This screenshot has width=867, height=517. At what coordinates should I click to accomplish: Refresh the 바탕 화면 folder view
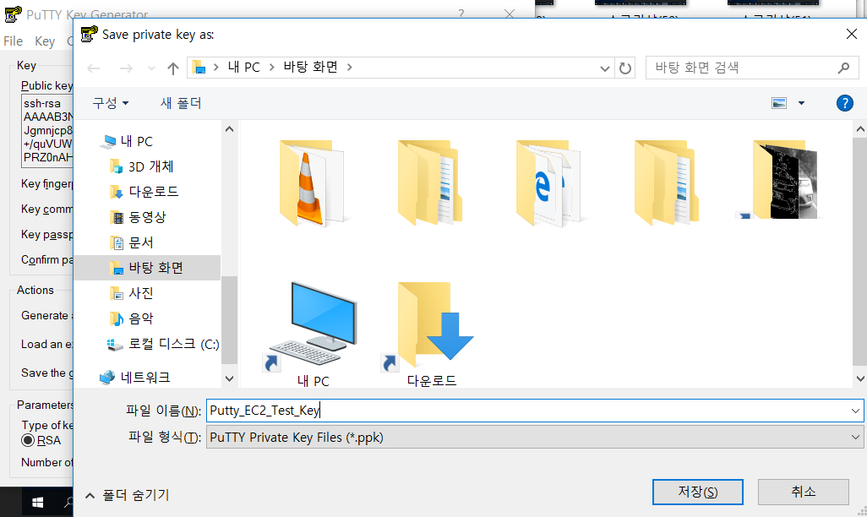(624, 68)
